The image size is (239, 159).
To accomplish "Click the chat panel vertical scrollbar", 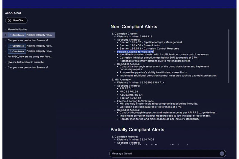I will pos(229,56).
